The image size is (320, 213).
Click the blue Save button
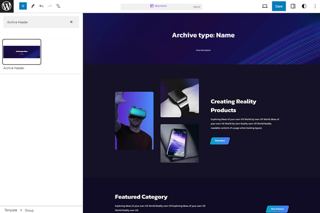pyautogui.click(x=279, y=6)
